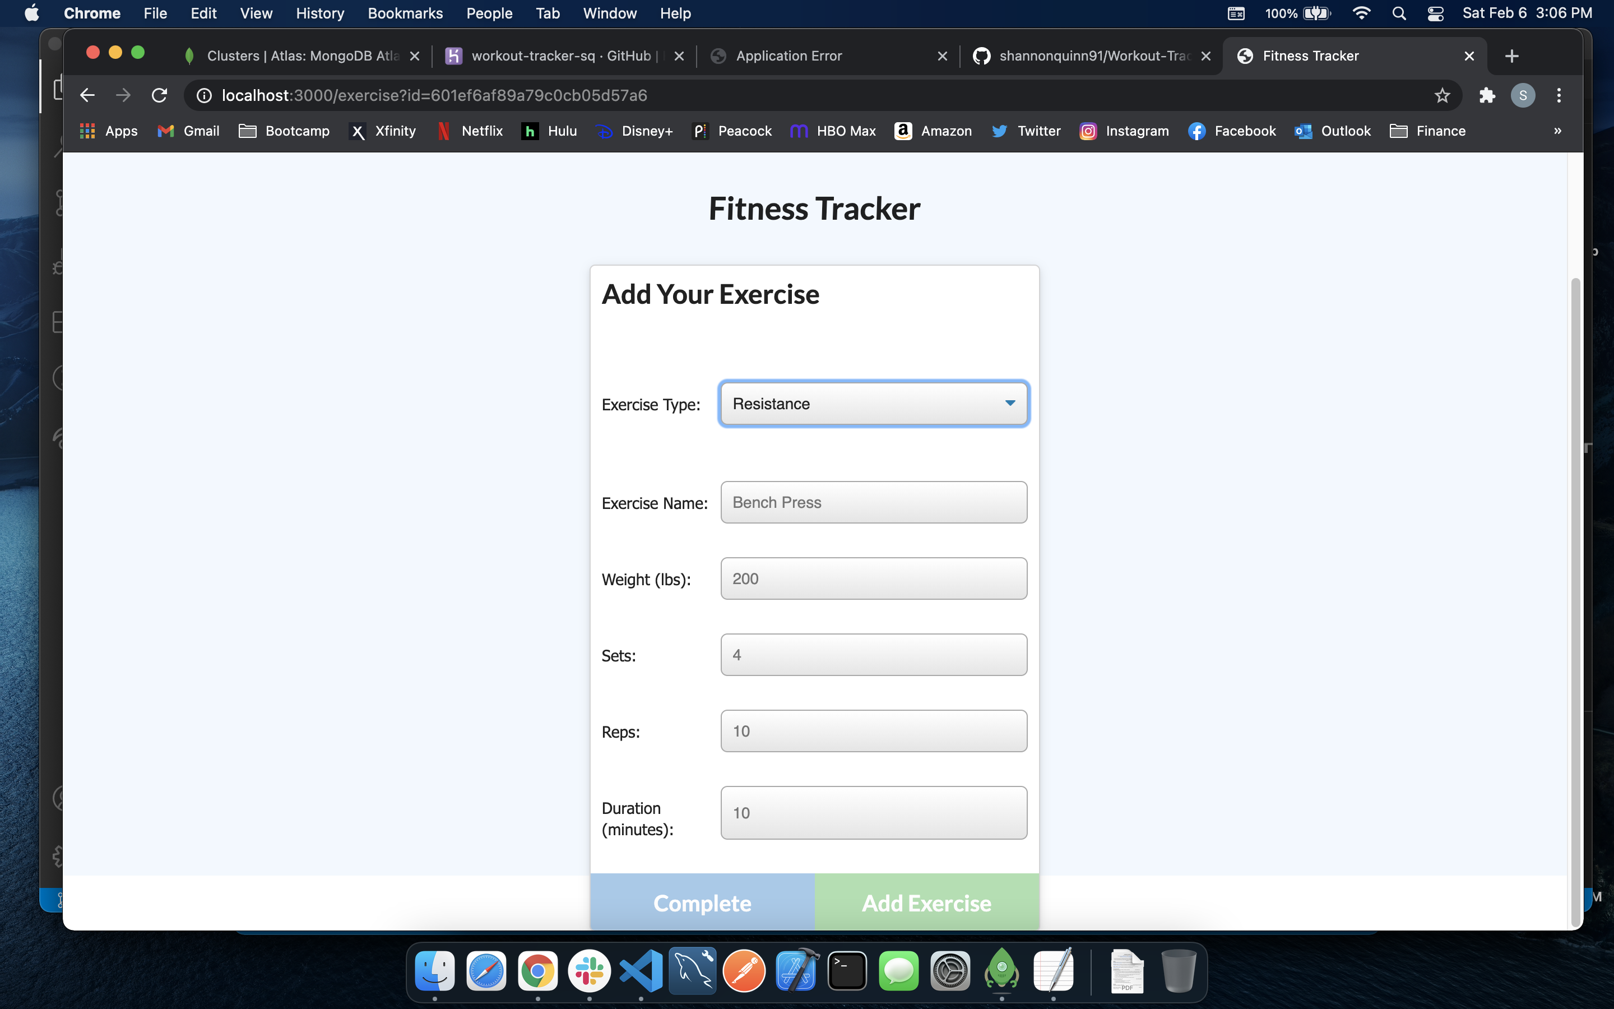The image size is (1614, 1009).
Task: Click the browser reload page icon
Action: (x=159, y=95)
